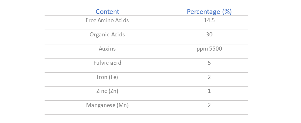Click the Organic Acids row label
Viewport: 301px width, 123px height.
pyautogui.click(x=107, y=35)
